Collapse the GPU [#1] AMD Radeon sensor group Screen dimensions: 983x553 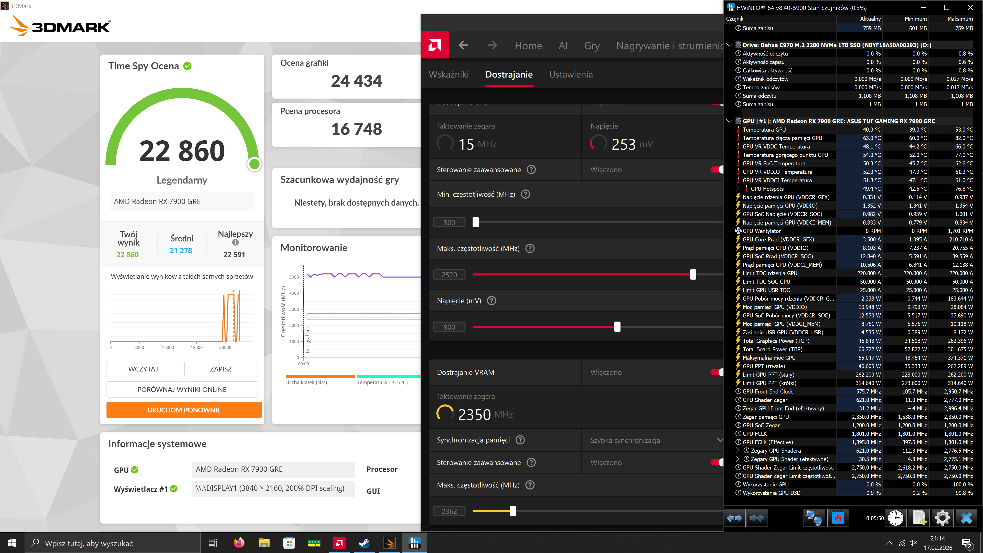coord(729,121)
